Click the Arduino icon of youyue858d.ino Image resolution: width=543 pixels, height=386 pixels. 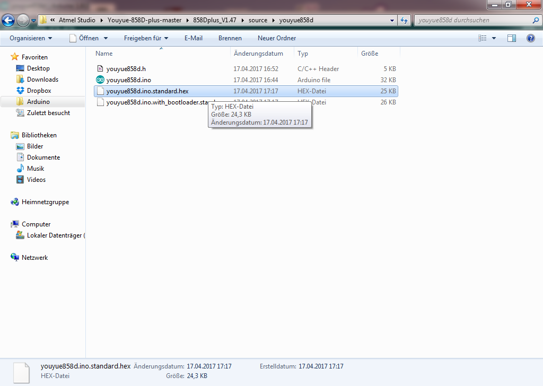100,80
